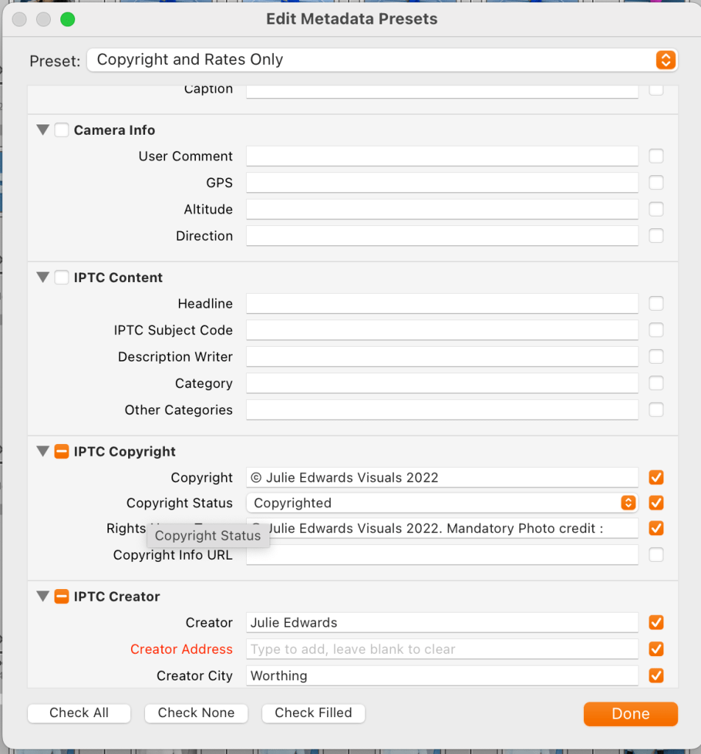The image size is (701, 754).
Task: Enable the Camera Info section checkbox
Action: point(62,130)
